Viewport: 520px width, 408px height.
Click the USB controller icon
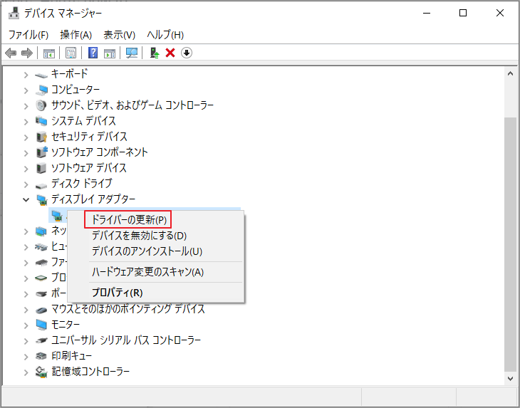41,340
